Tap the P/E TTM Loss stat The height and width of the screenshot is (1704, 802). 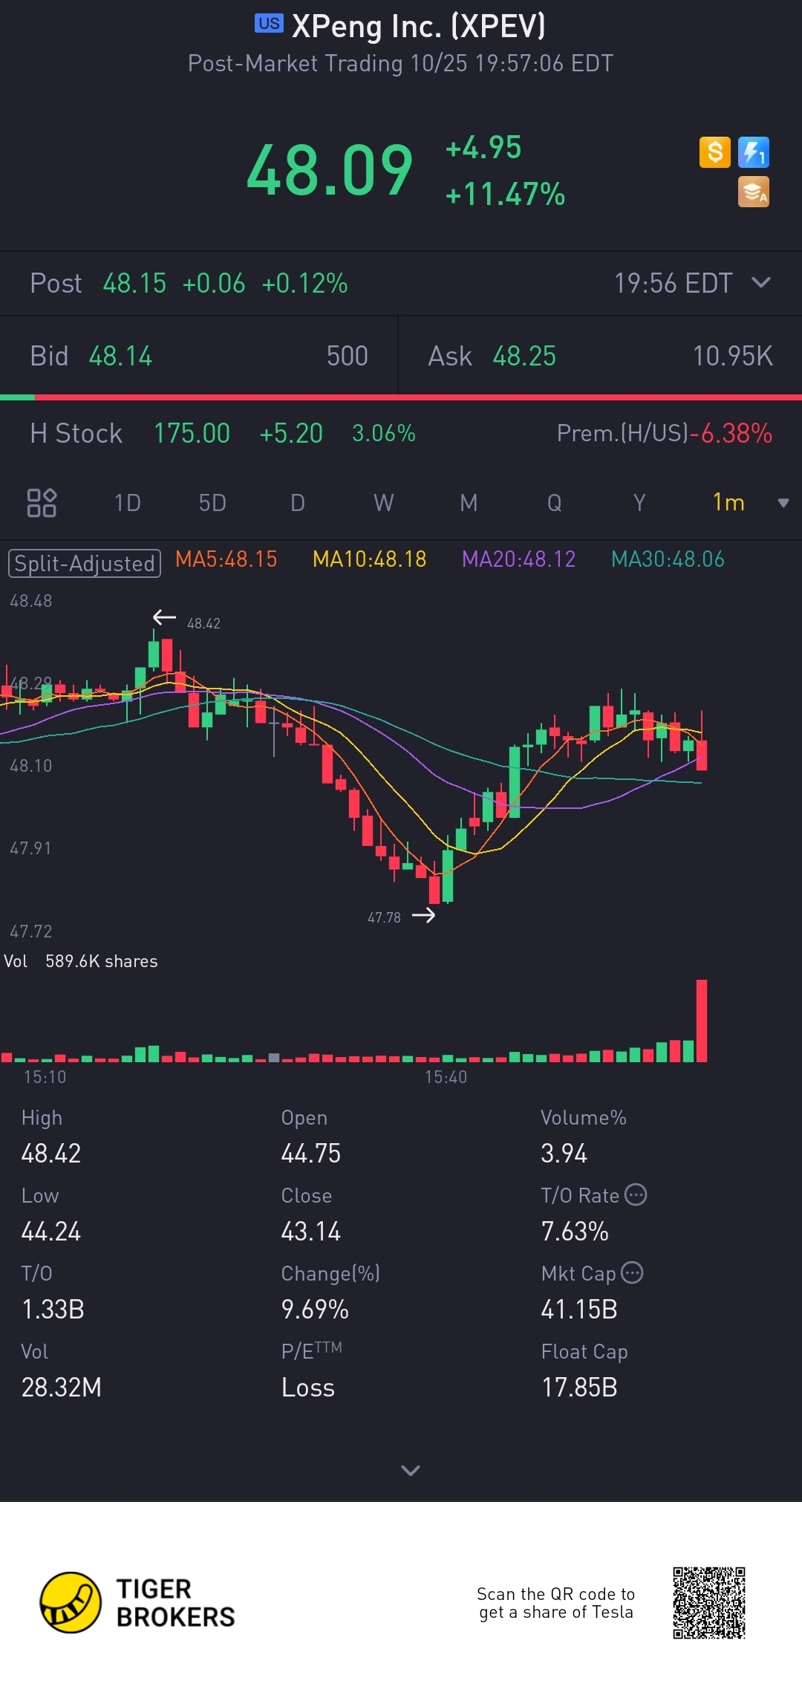[312, 1370]
